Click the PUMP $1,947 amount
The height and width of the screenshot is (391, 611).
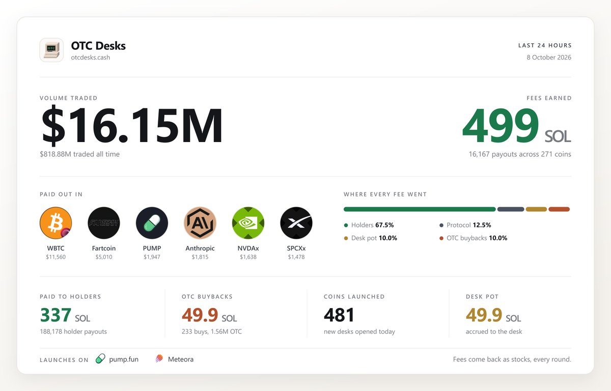tap(152, 257)
